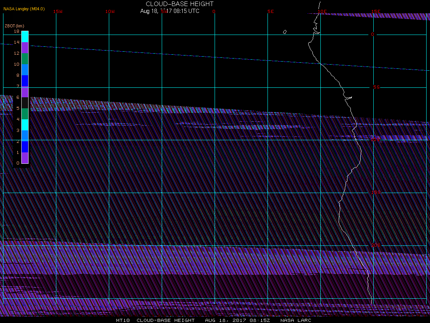The width and height of the screenshot is (430, 323).
Task: Pick the blue 7–8 km legend swatch
Action: [x=25, y=81]
